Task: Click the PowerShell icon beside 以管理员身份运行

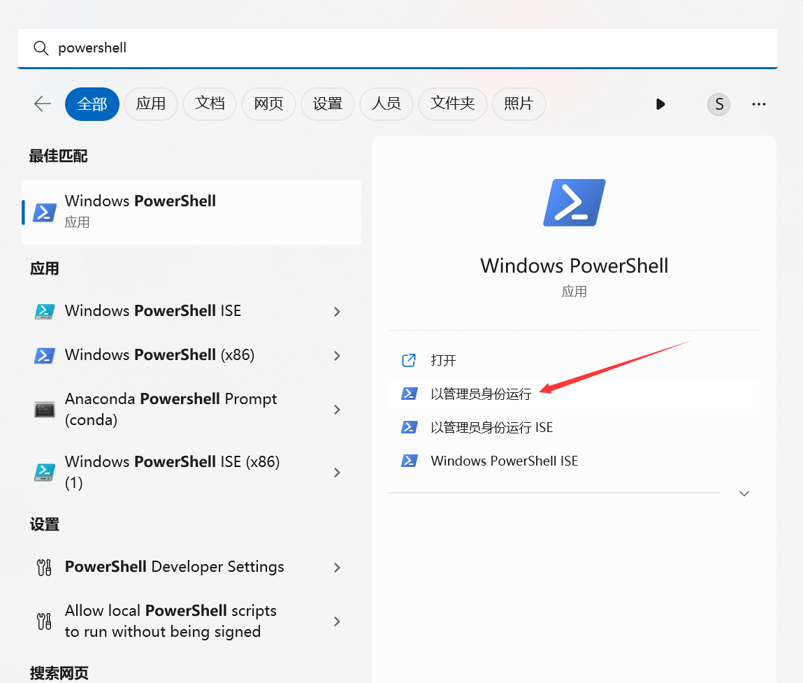Action: pyautogui.click(x=409, y=394)
